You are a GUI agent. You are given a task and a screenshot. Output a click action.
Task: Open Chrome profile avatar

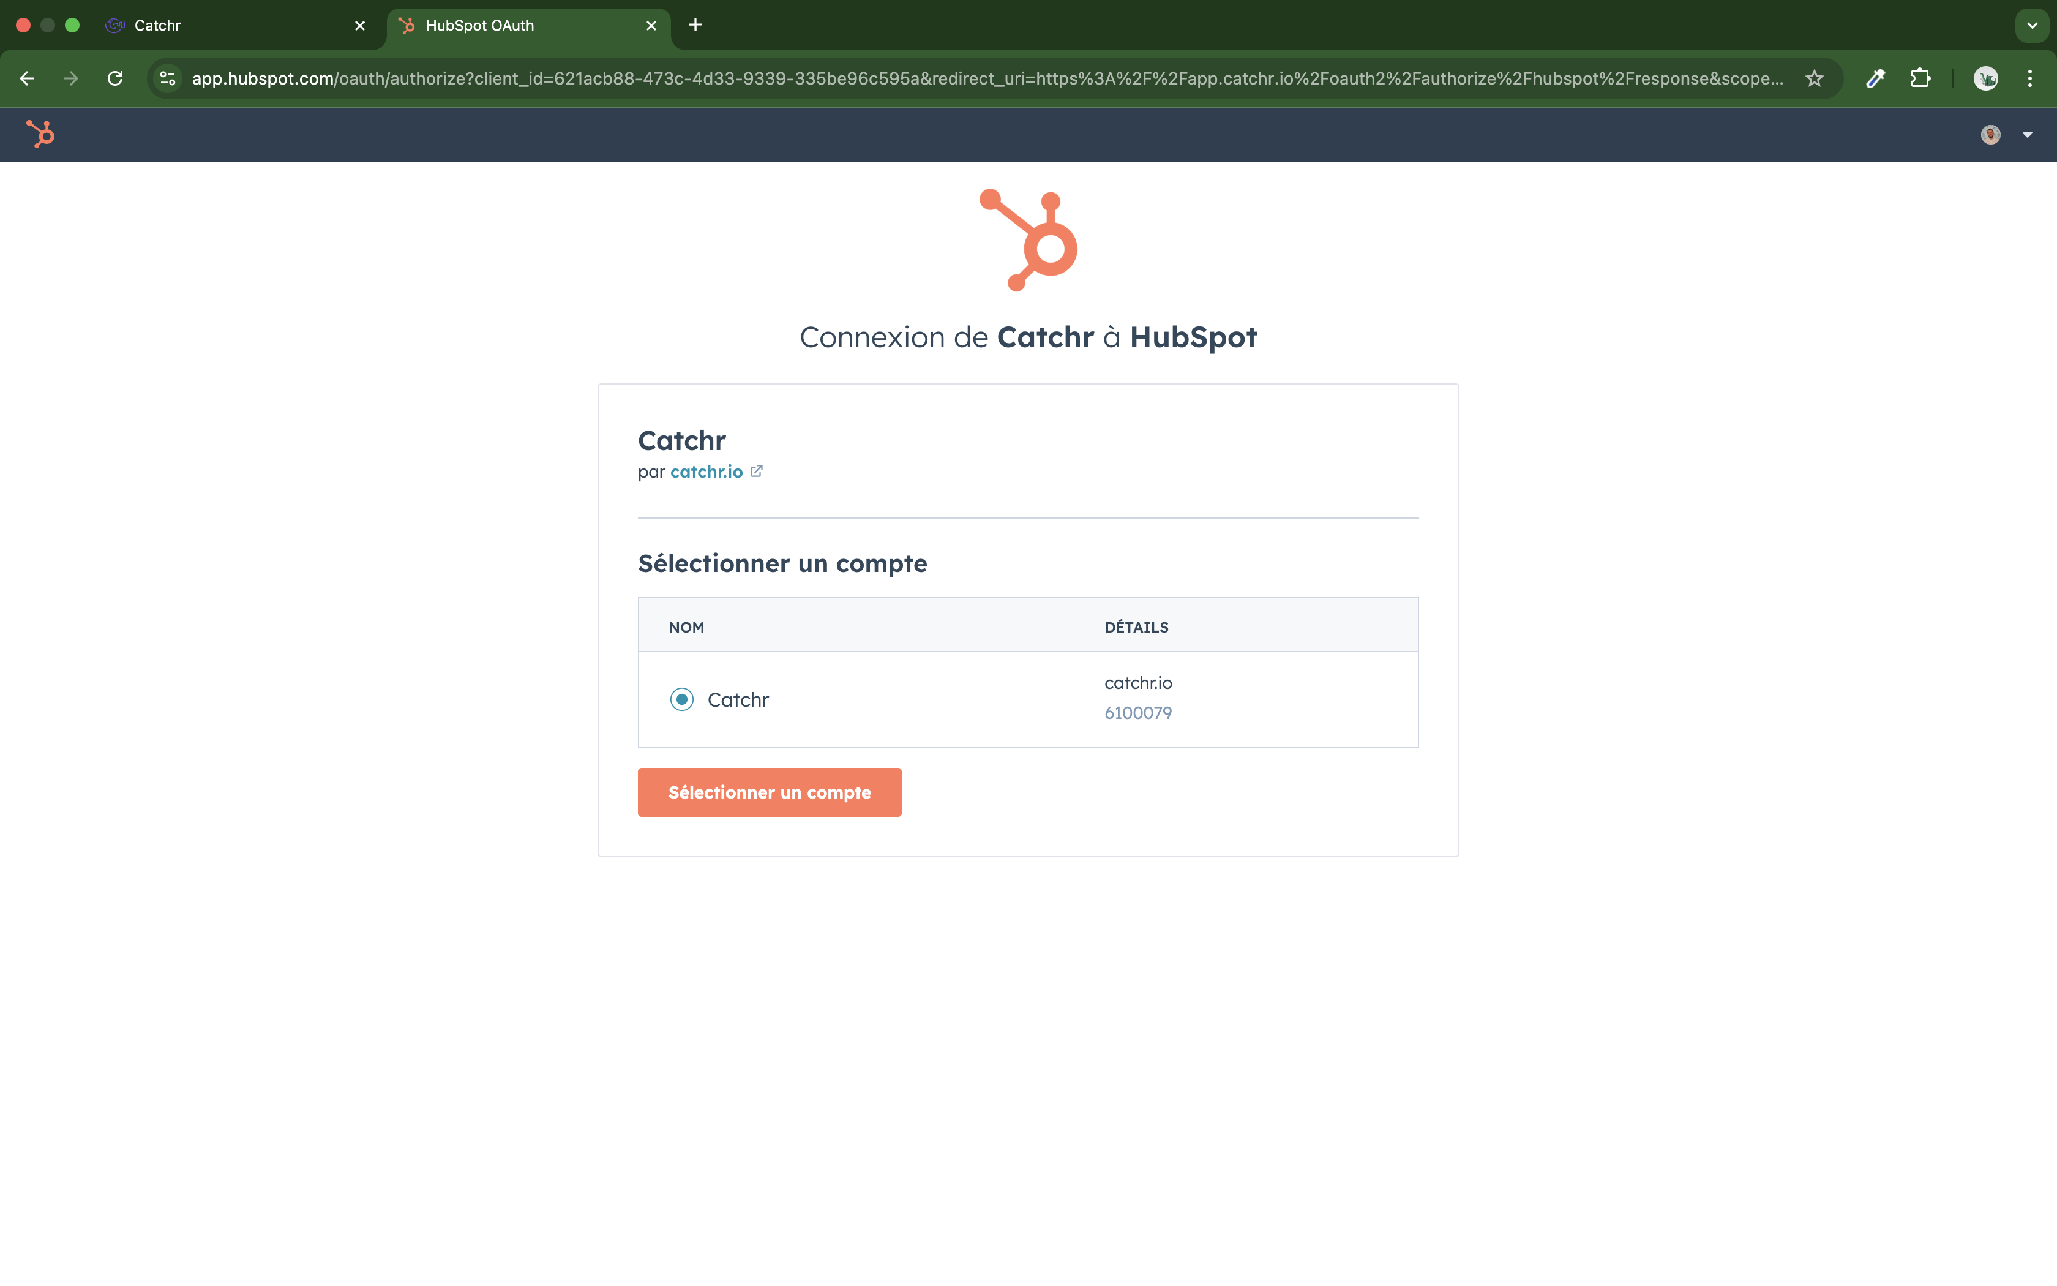pyautogui.click(x=1985, y=78)
